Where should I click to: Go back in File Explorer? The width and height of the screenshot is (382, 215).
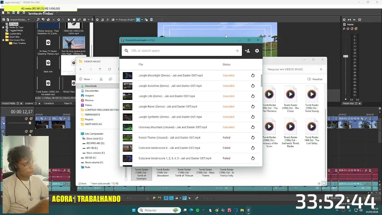coord(81,69)
